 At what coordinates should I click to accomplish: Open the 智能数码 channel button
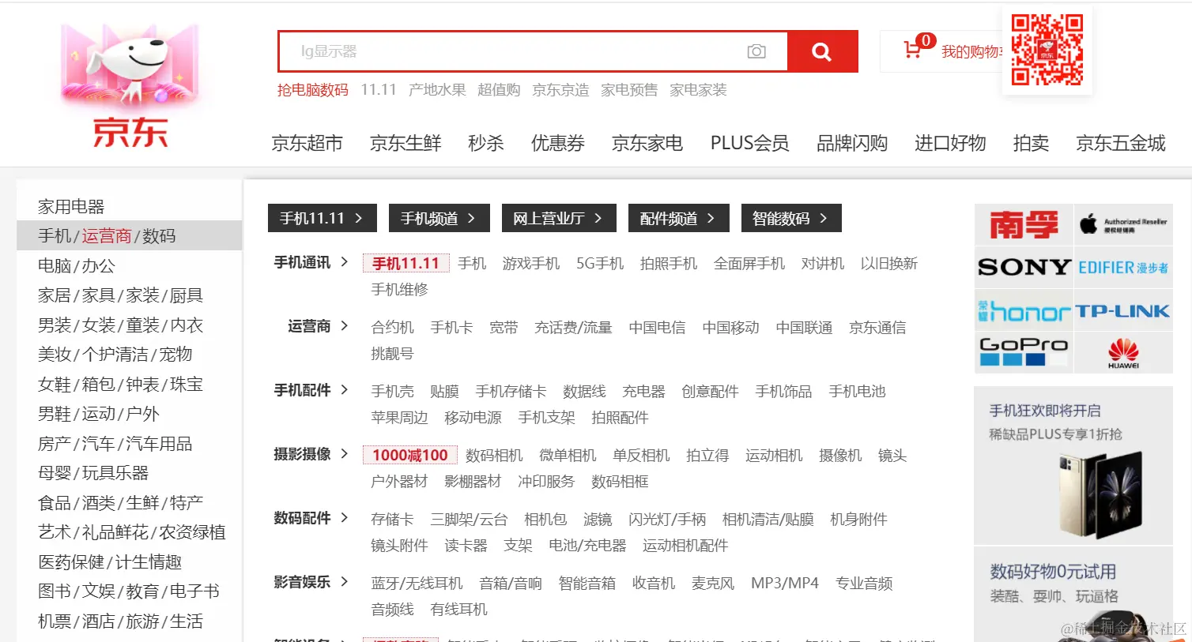tap(791, 218)
